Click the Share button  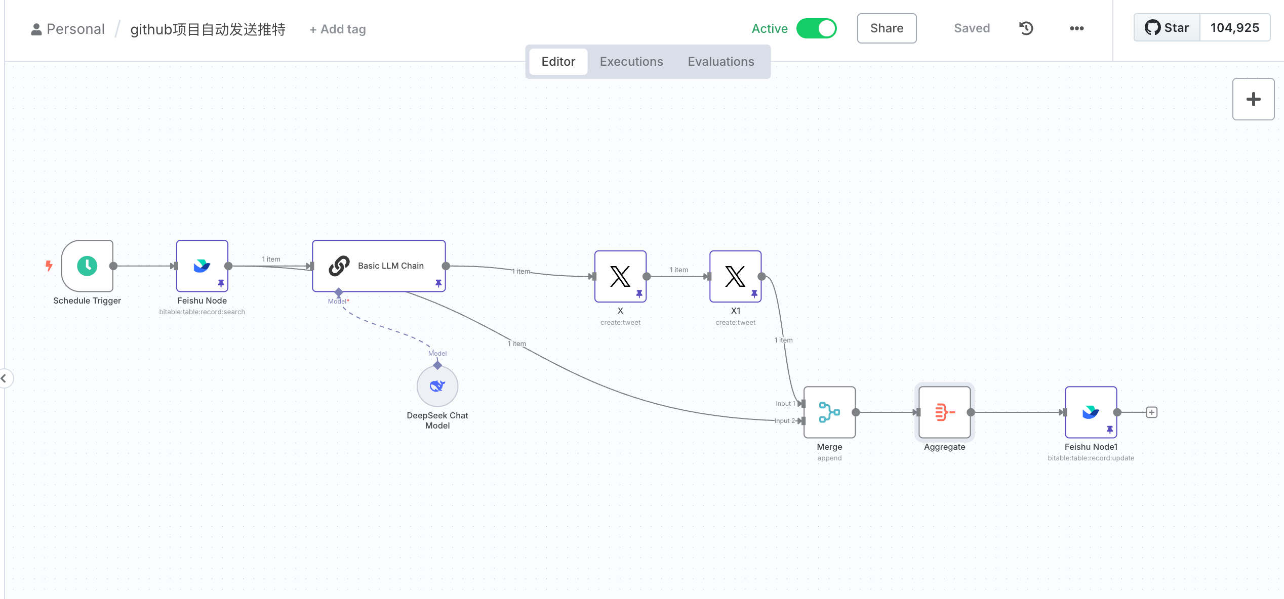pos(887,28)
